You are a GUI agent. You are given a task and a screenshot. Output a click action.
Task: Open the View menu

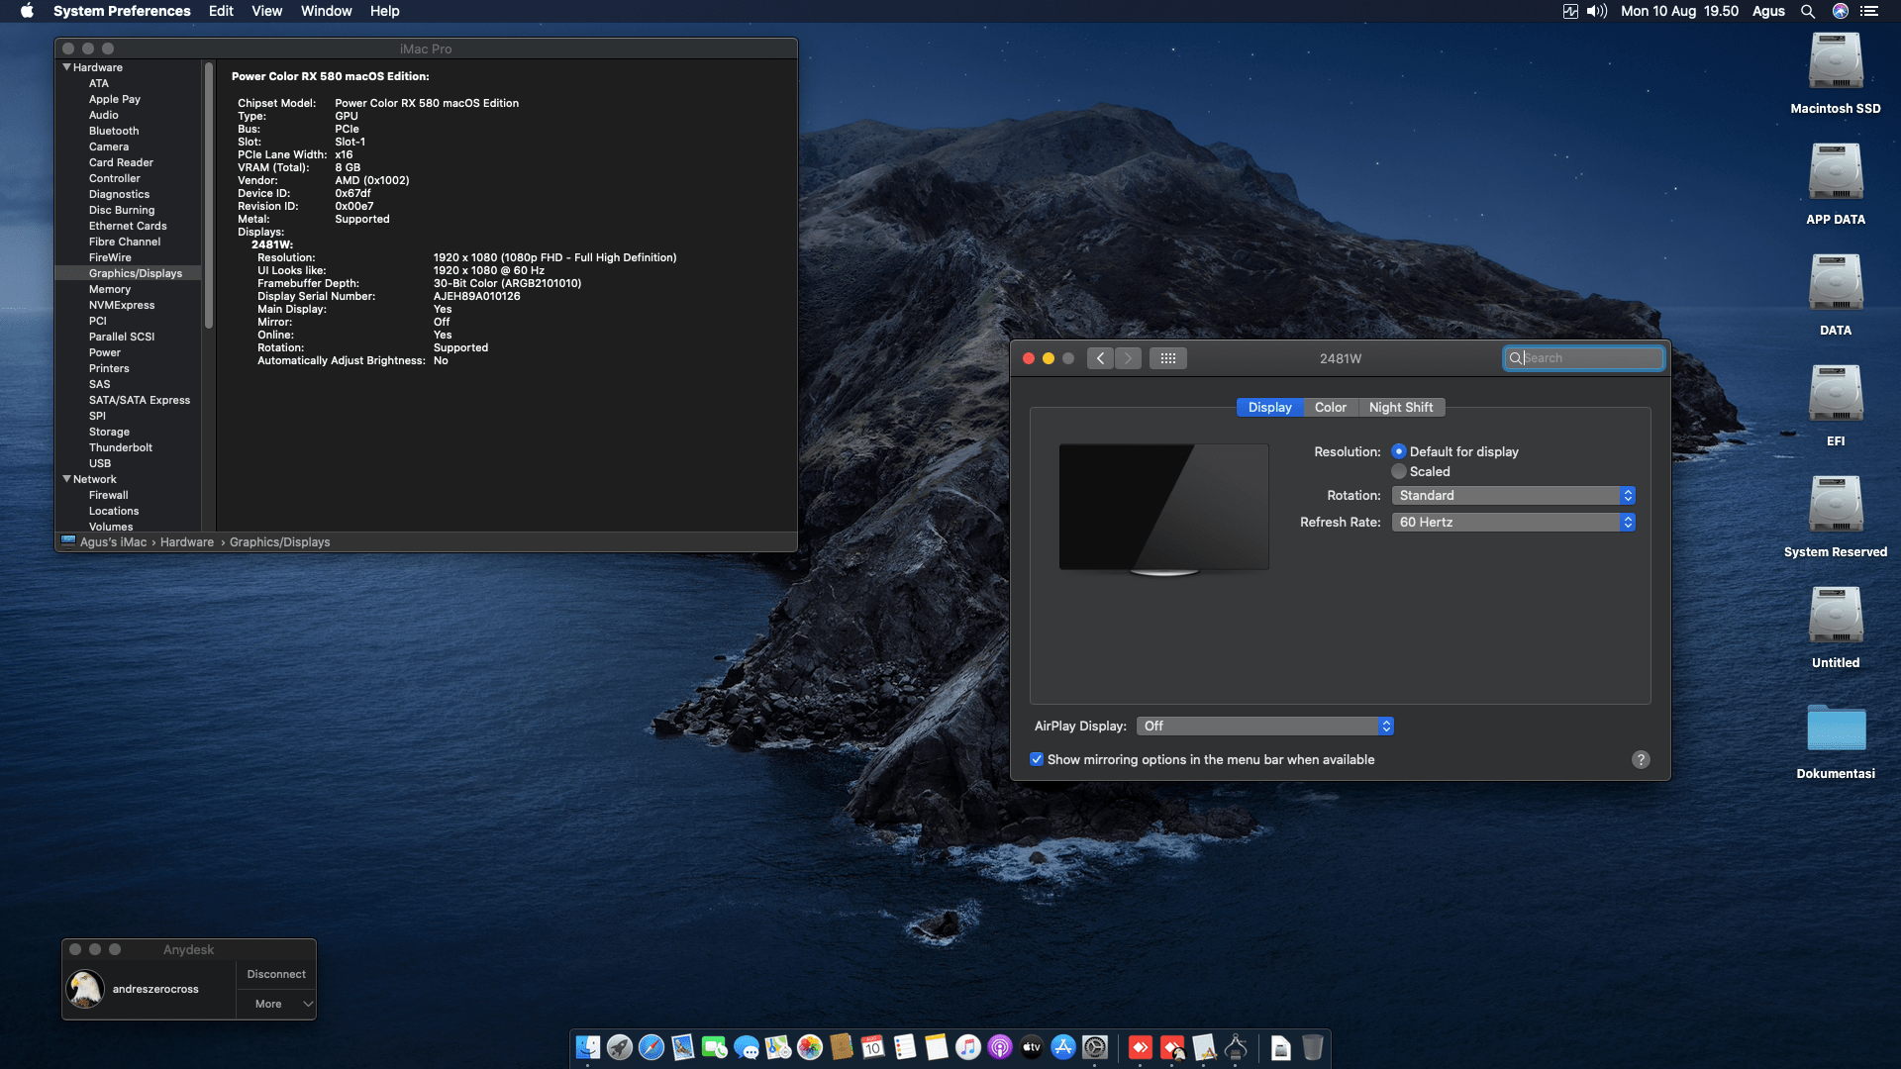266,11
